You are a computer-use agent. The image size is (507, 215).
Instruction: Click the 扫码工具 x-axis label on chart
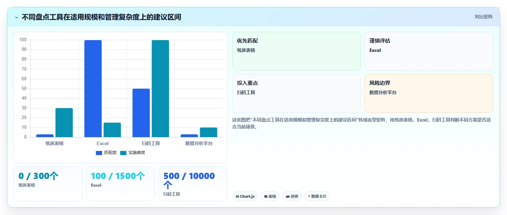151,143
